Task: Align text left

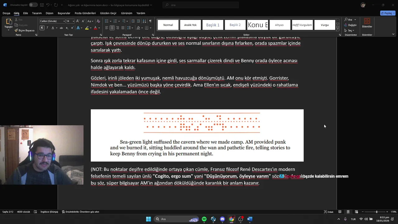Action: [107, 28]
